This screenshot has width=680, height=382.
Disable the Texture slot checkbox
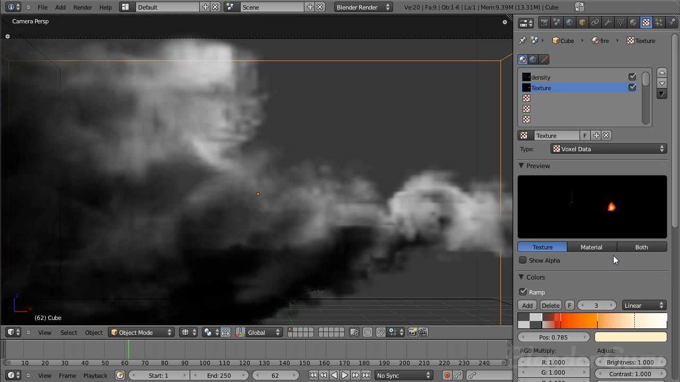point(632,88)
